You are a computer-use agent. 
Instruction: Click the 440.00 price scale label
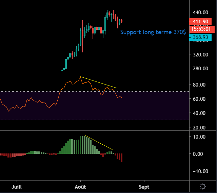pyautogui.click(x=200, y=13)
